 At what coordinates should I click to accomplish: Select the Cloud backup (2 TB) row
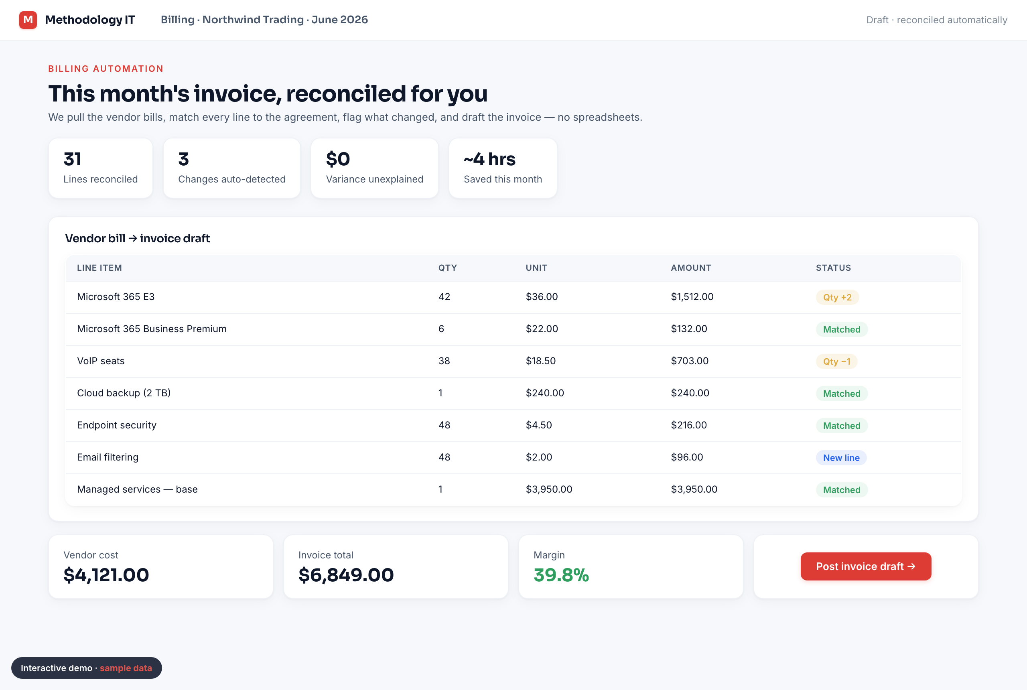point(513,394)
